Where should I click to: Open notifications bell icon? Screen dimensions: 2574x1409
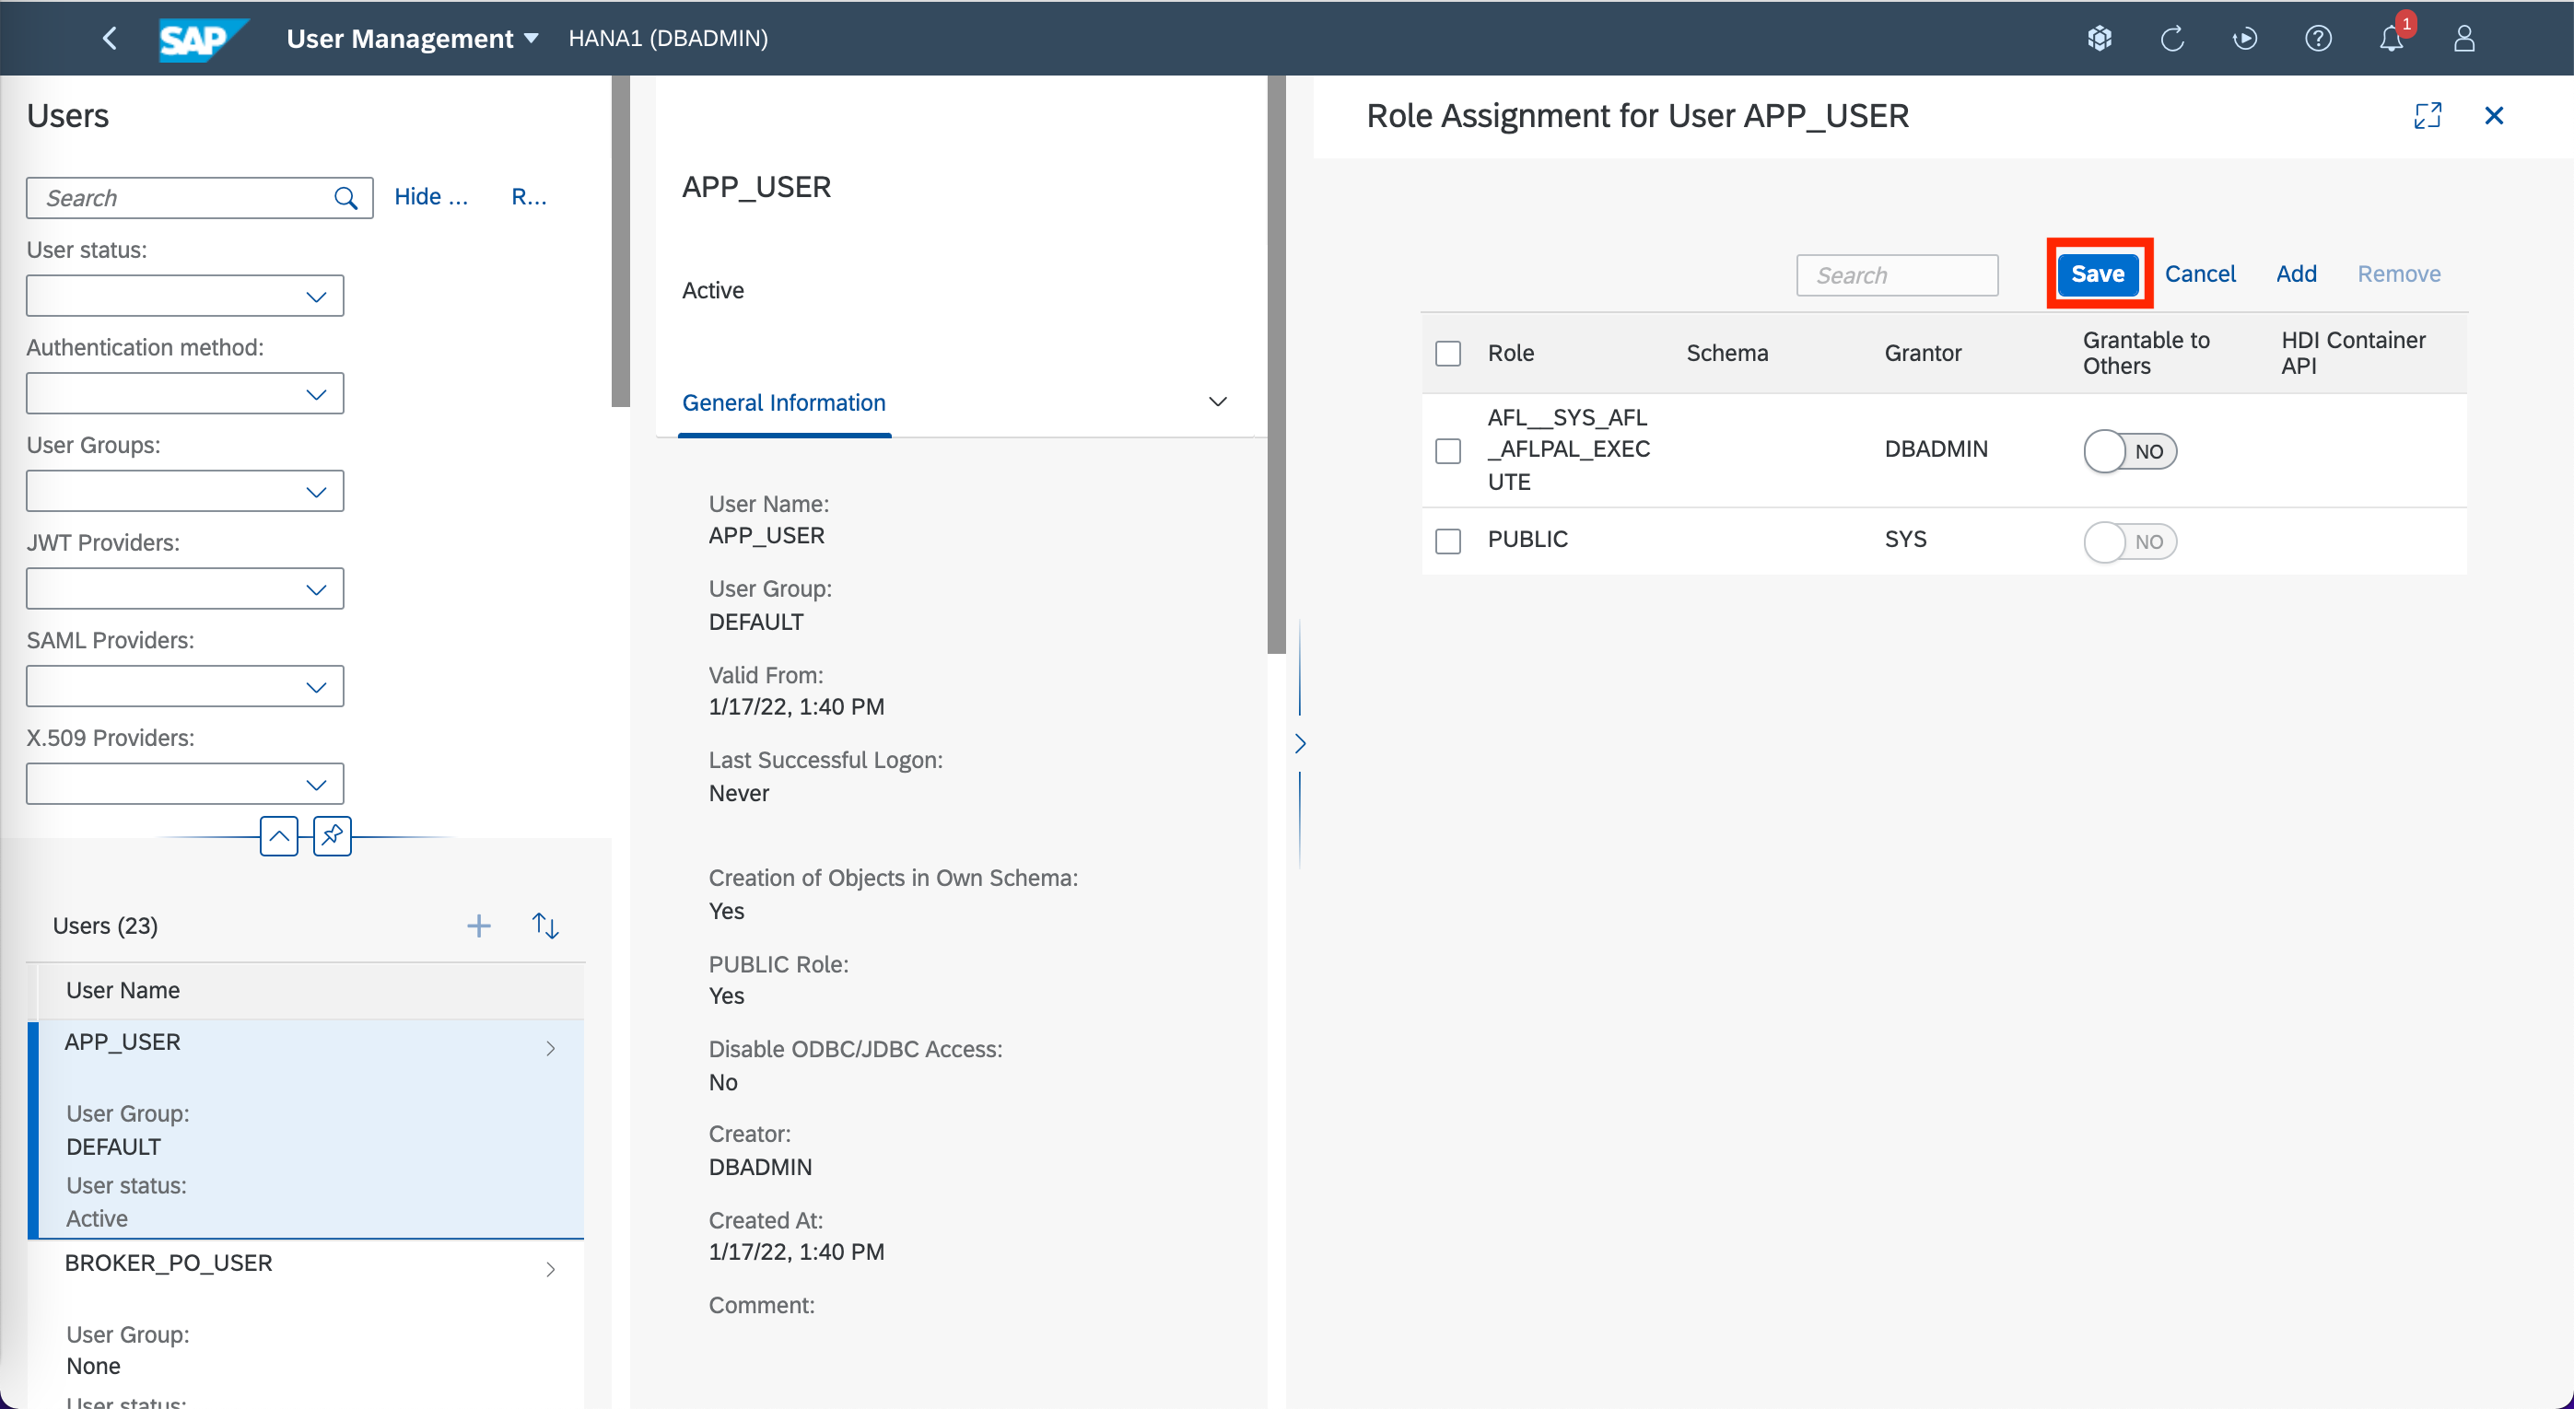(x=2390, y=39)
